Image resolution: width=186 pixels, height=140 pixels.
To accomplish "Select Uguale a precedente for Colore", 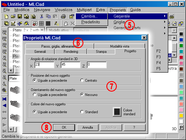I will (50, 112).
